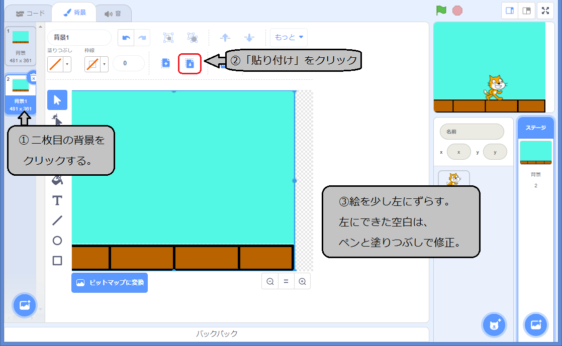Select the Circle tool

coord(57,241)
